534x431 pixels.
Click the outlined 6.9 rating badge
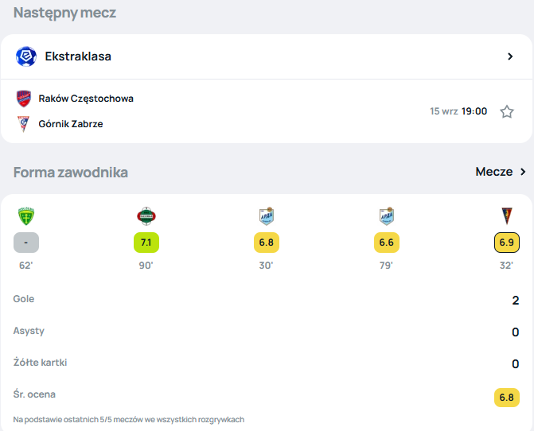(x=507, y=243)
